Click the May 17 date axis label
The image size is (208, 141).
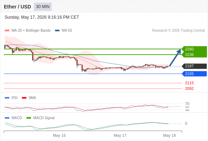(120, 135)
